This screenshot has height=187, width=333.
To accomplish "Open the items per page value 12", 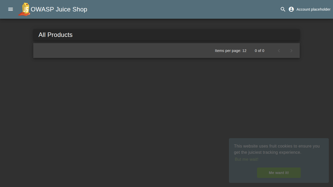I will [244, 51].
